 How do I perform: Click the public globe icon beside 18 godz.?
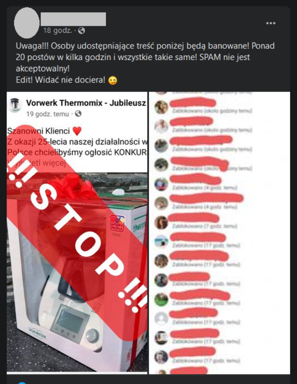click(81, 31)
